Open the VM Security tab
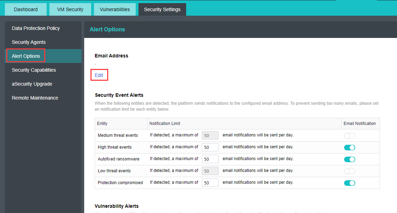 point(70,9)
